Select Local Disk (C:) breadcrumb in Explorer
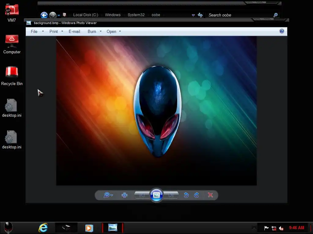Image resolution: width=313 pixels, height=234 pixels. click(x=86, y=15)
